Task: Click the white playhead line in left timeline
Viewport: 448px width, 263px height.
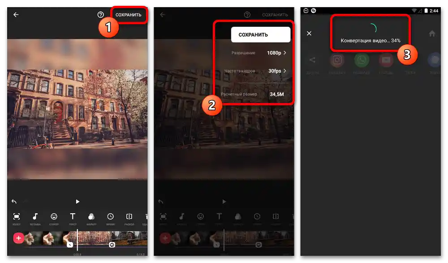Action: pyautogui.click(x=78, y=240)
